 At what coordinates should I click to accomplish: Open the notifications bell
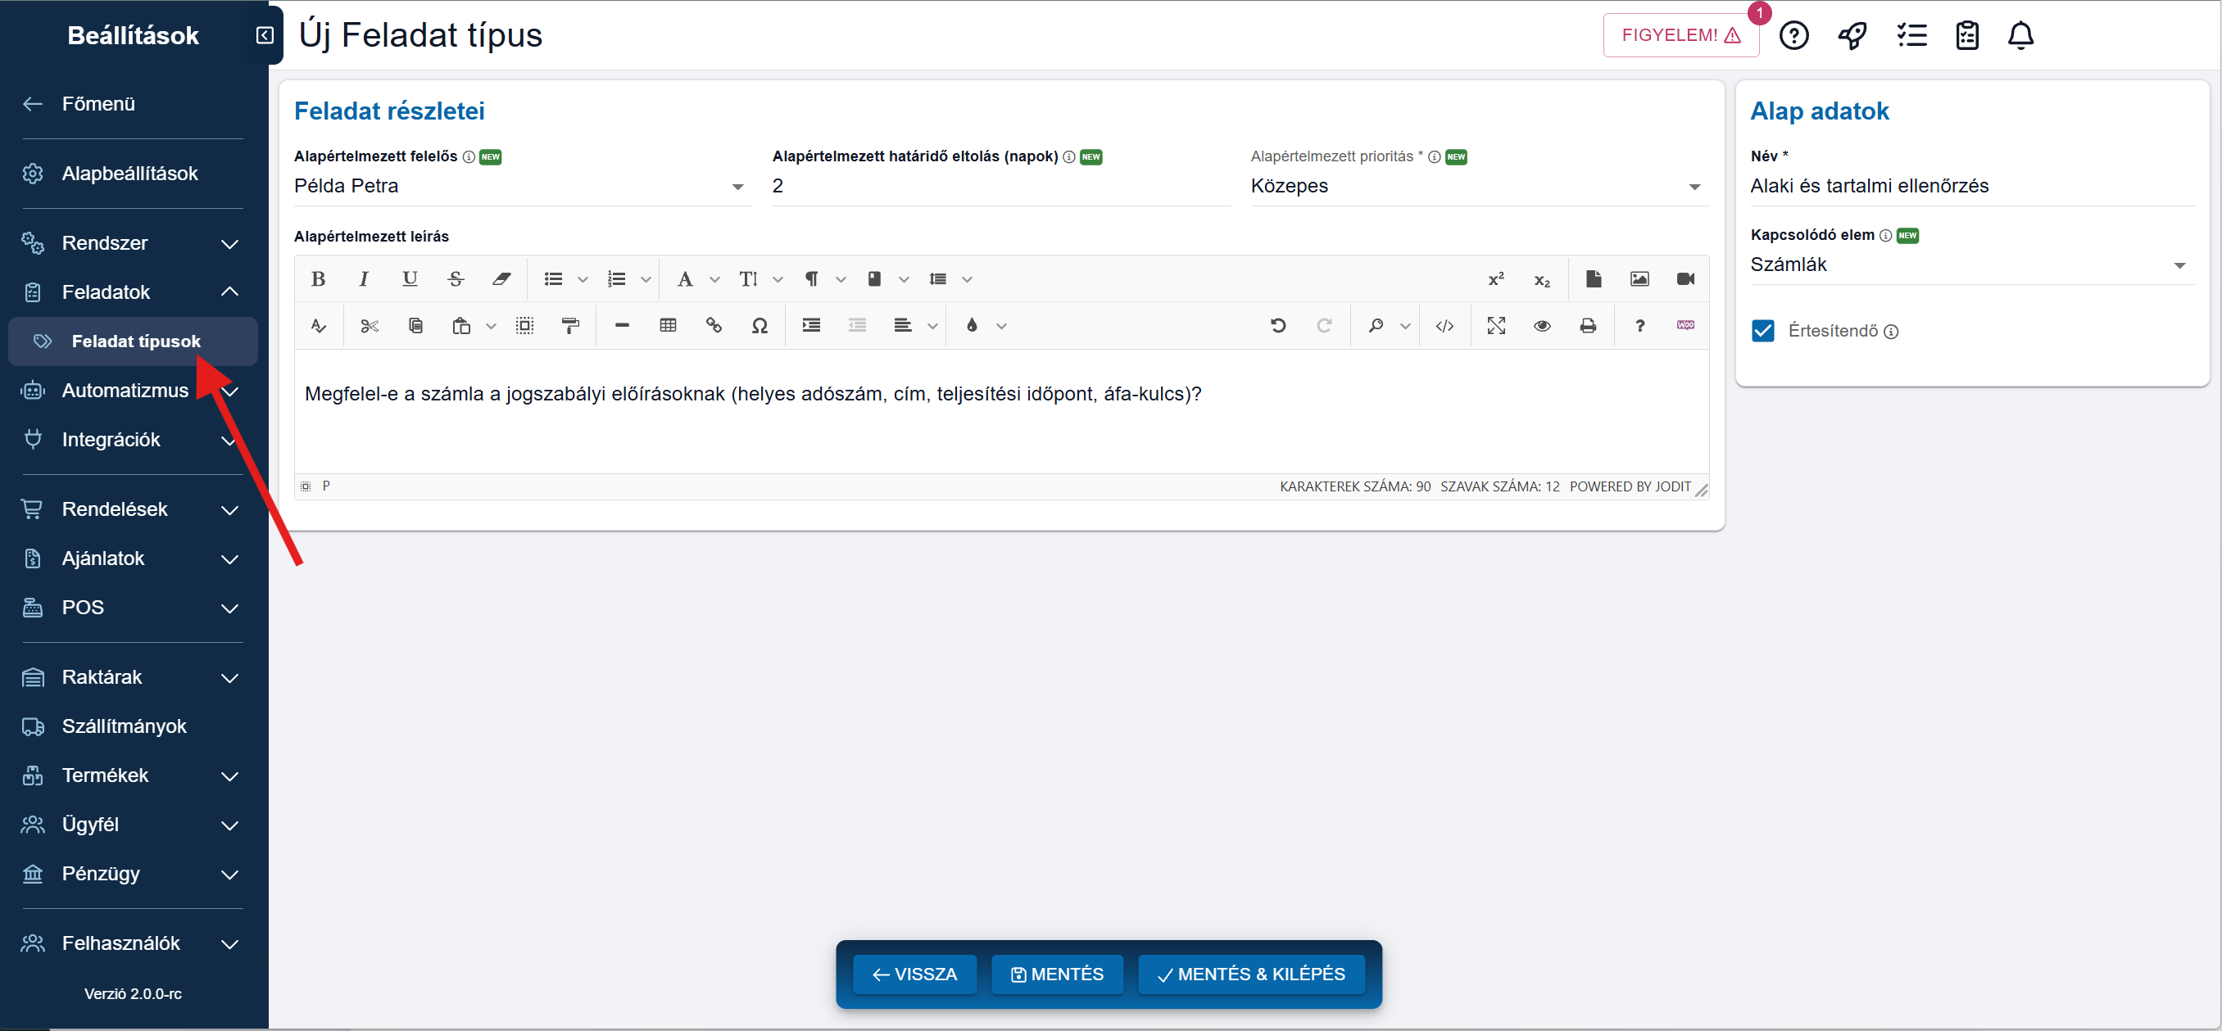click(x=2020, y=35)
